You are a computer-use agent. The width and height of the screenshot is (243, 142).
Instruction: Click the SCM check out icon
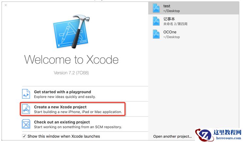click(26, 124)
